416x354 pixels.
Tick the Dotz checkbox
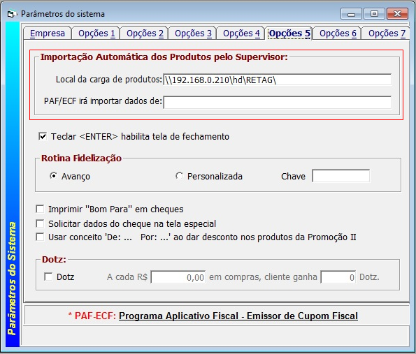click(x=48, y=277)
